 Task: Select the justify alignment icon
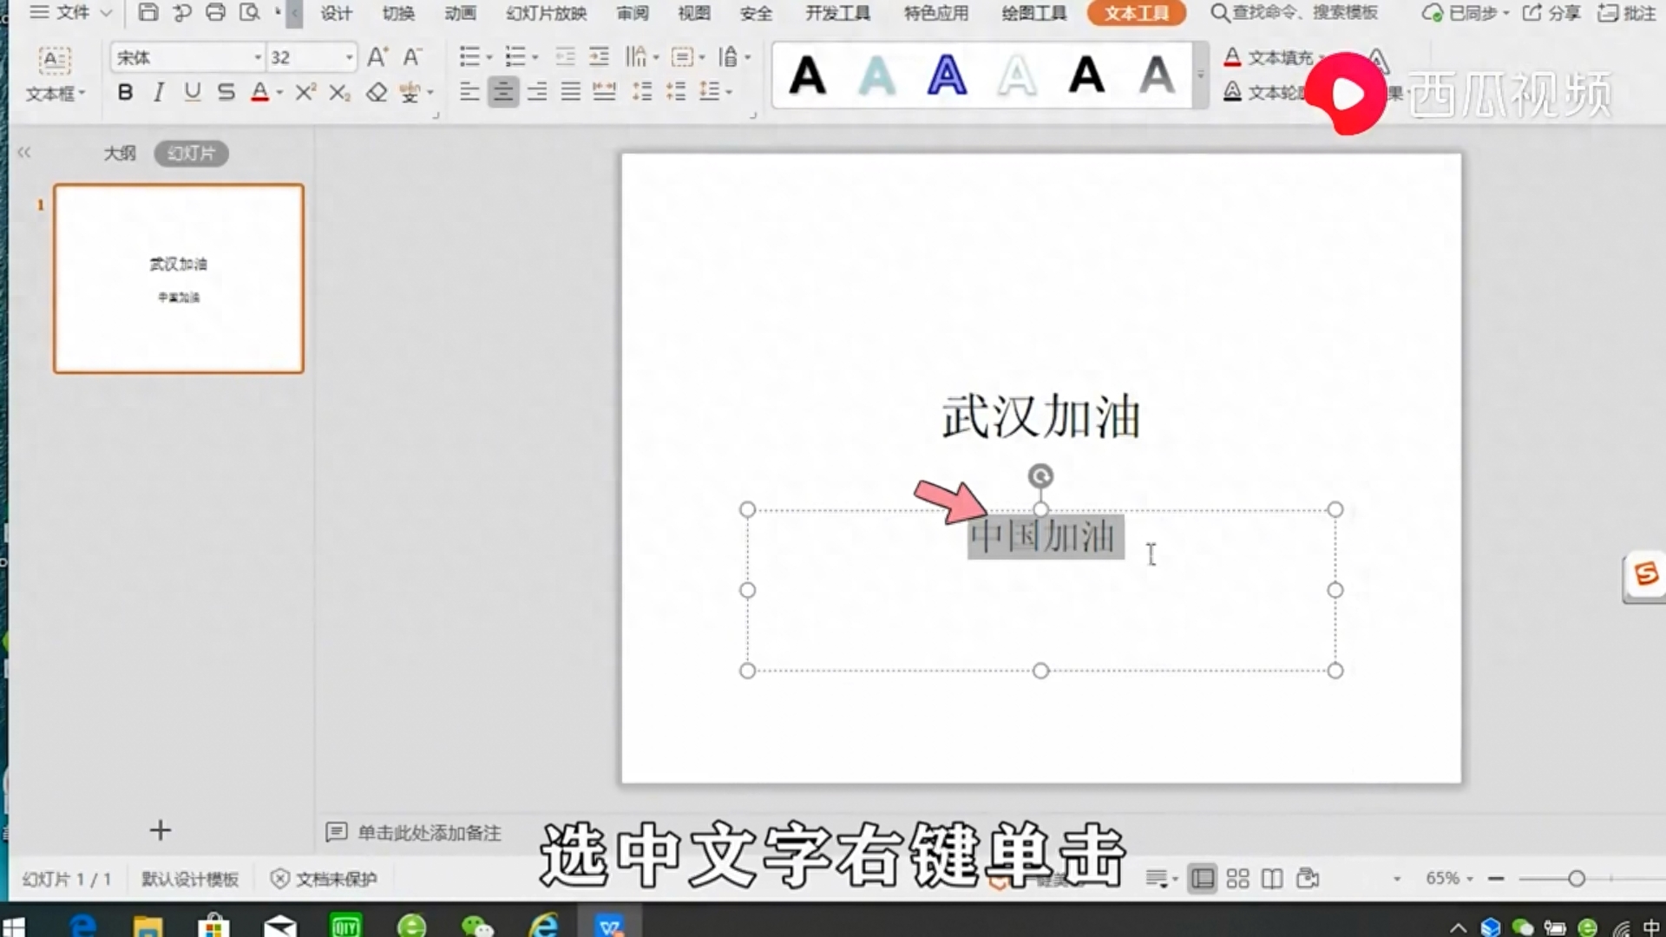pyautogui.click(x=570, y=92)
